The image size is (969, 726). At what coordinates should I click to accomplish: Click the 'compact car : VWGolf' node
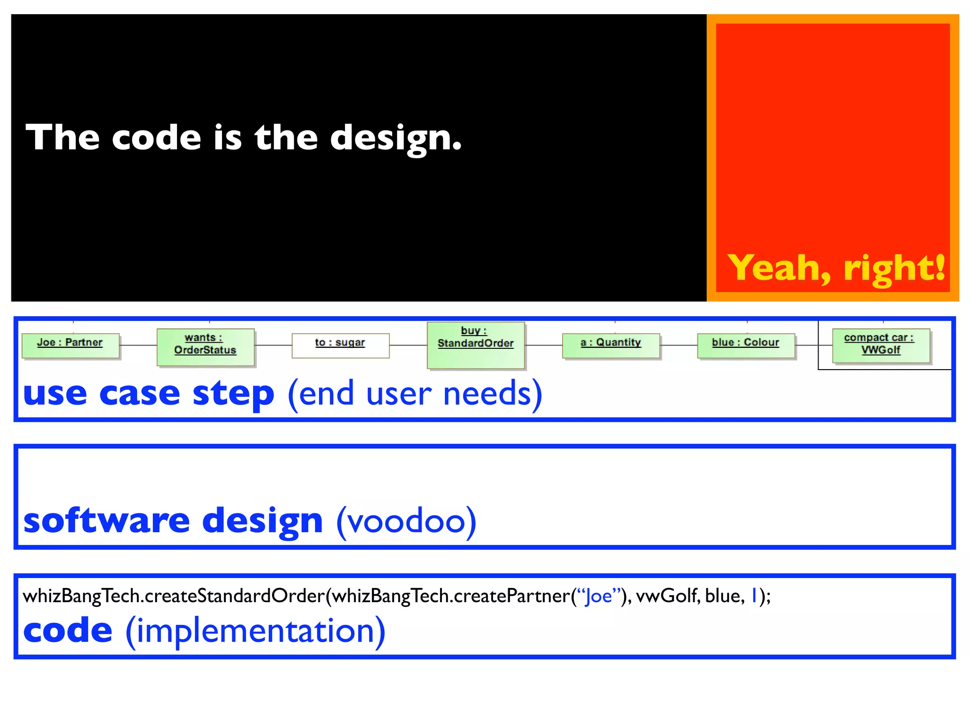coord(881,346)
